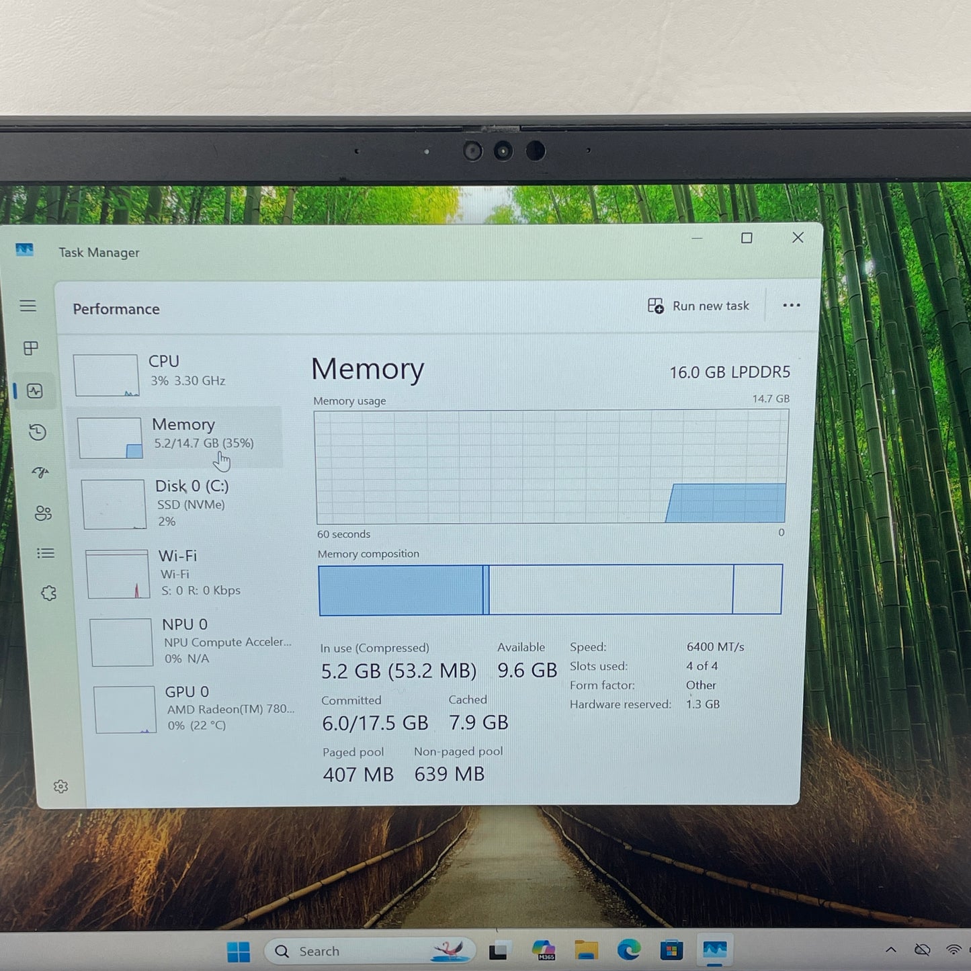Open the App history icon in sidebar

point(38,432)
